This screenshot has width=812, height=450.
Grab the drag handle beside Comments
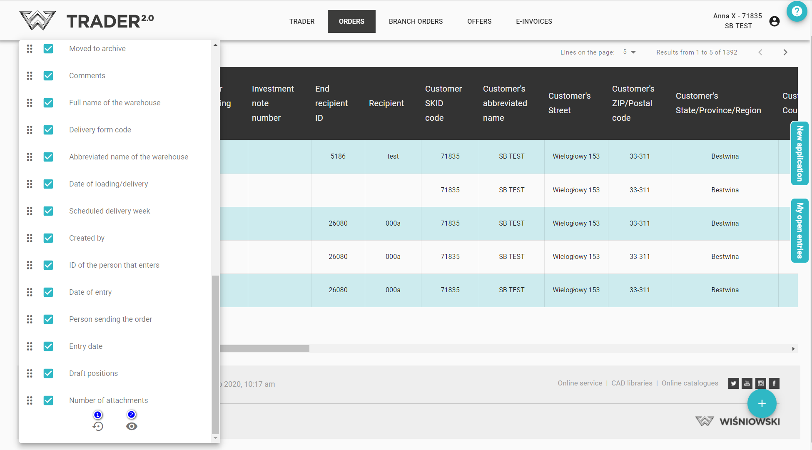[x=30, y=76]
